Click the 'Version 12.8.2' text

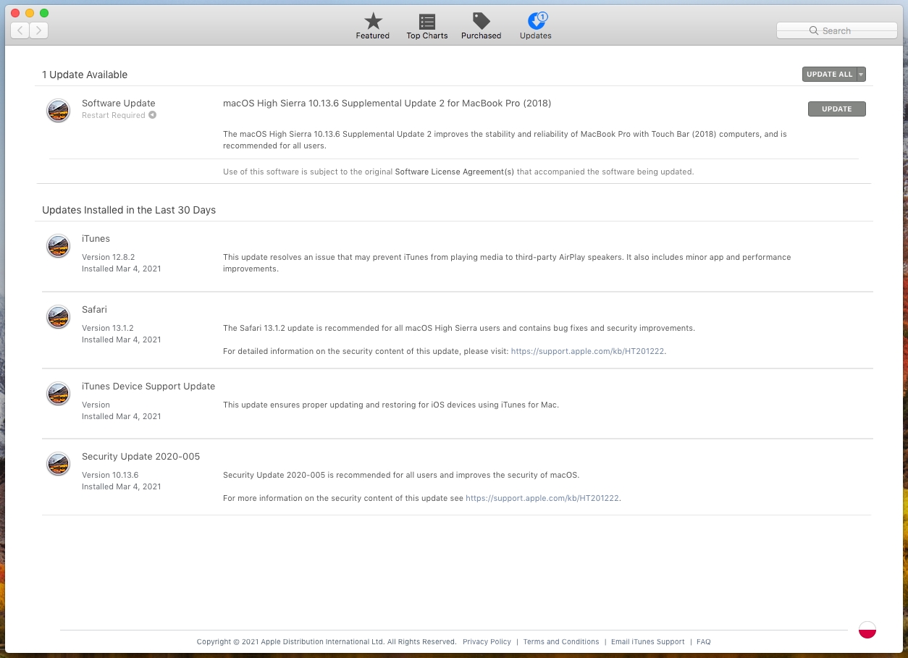click(x=109, y=257)
